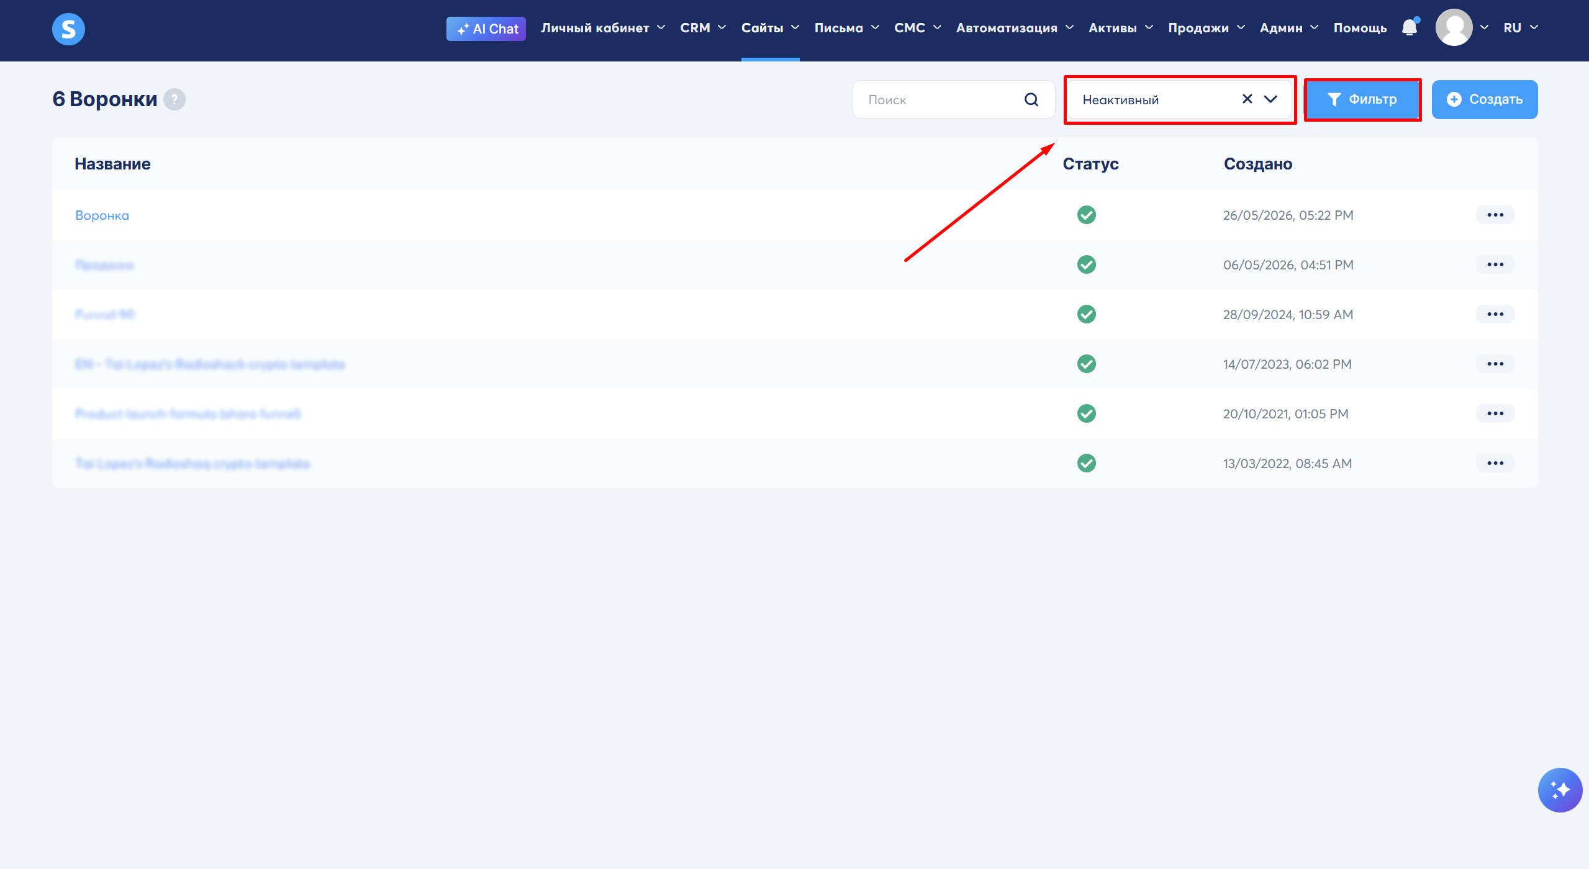Open the Письма menu
1589x869 pixels.
click(846, 28)
